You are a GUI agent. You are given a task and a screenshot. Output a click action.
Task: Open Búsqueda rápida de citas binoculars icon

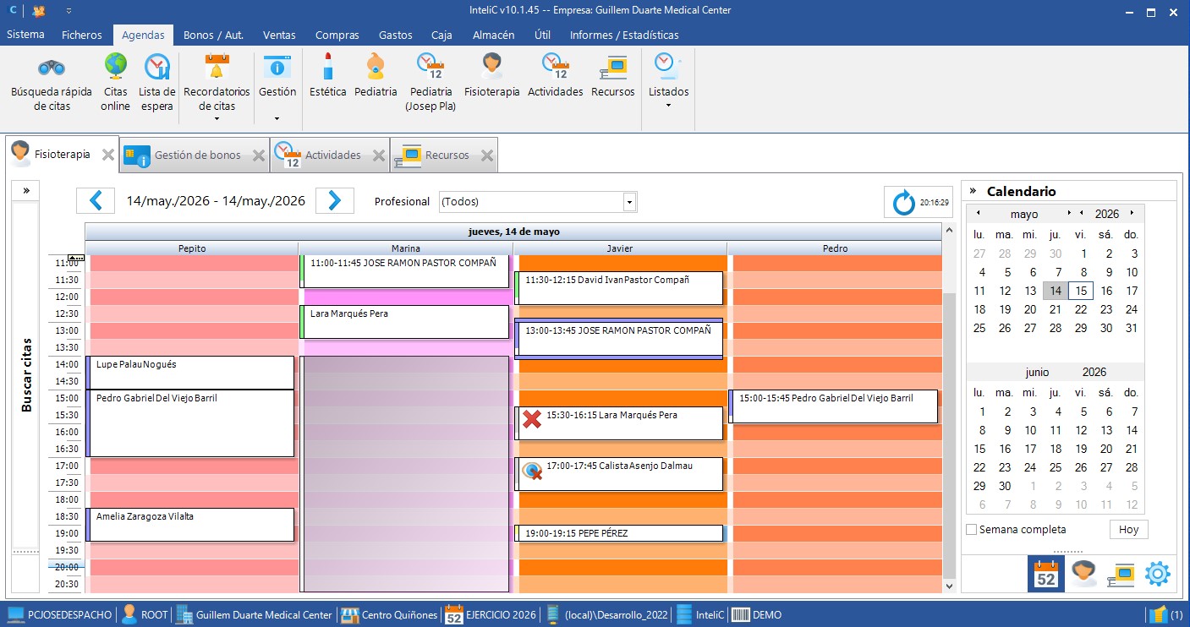pyautogui.click(x=52, y=67)
